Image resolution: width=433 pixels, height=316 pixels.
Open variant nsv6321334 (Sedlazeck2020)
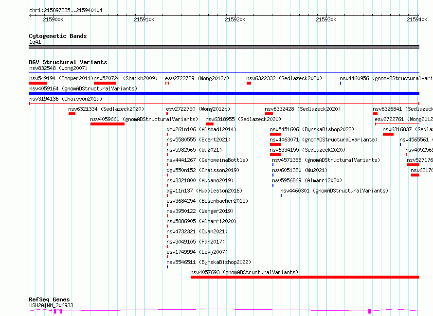click(107, 109)
